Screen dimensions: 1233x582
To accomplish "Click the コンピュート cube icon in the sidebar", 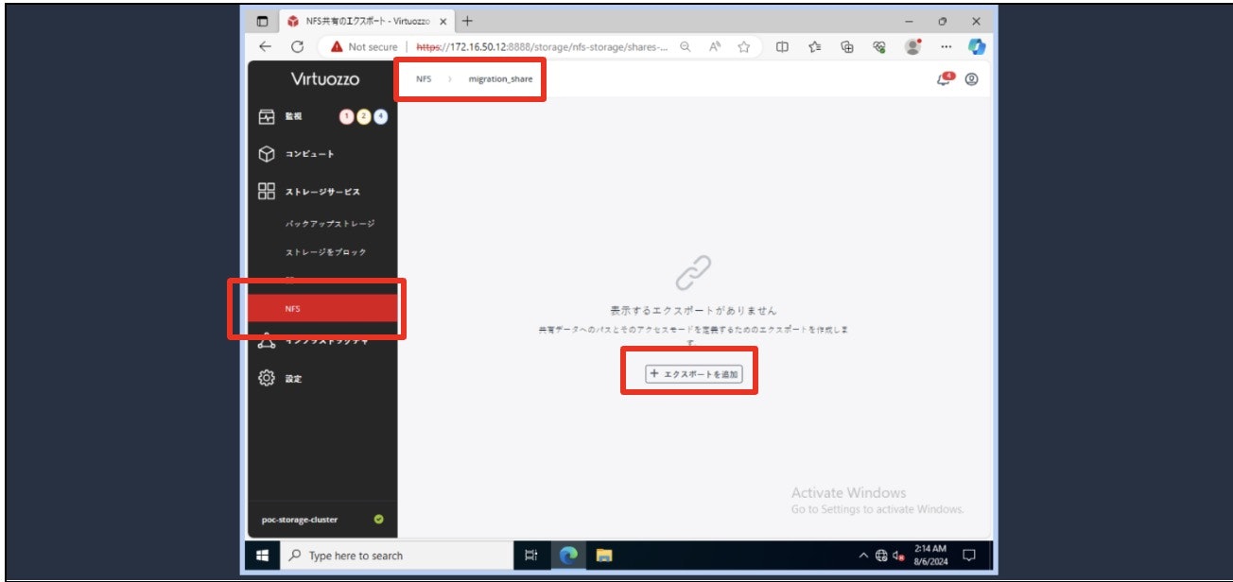I will point(267,154).
